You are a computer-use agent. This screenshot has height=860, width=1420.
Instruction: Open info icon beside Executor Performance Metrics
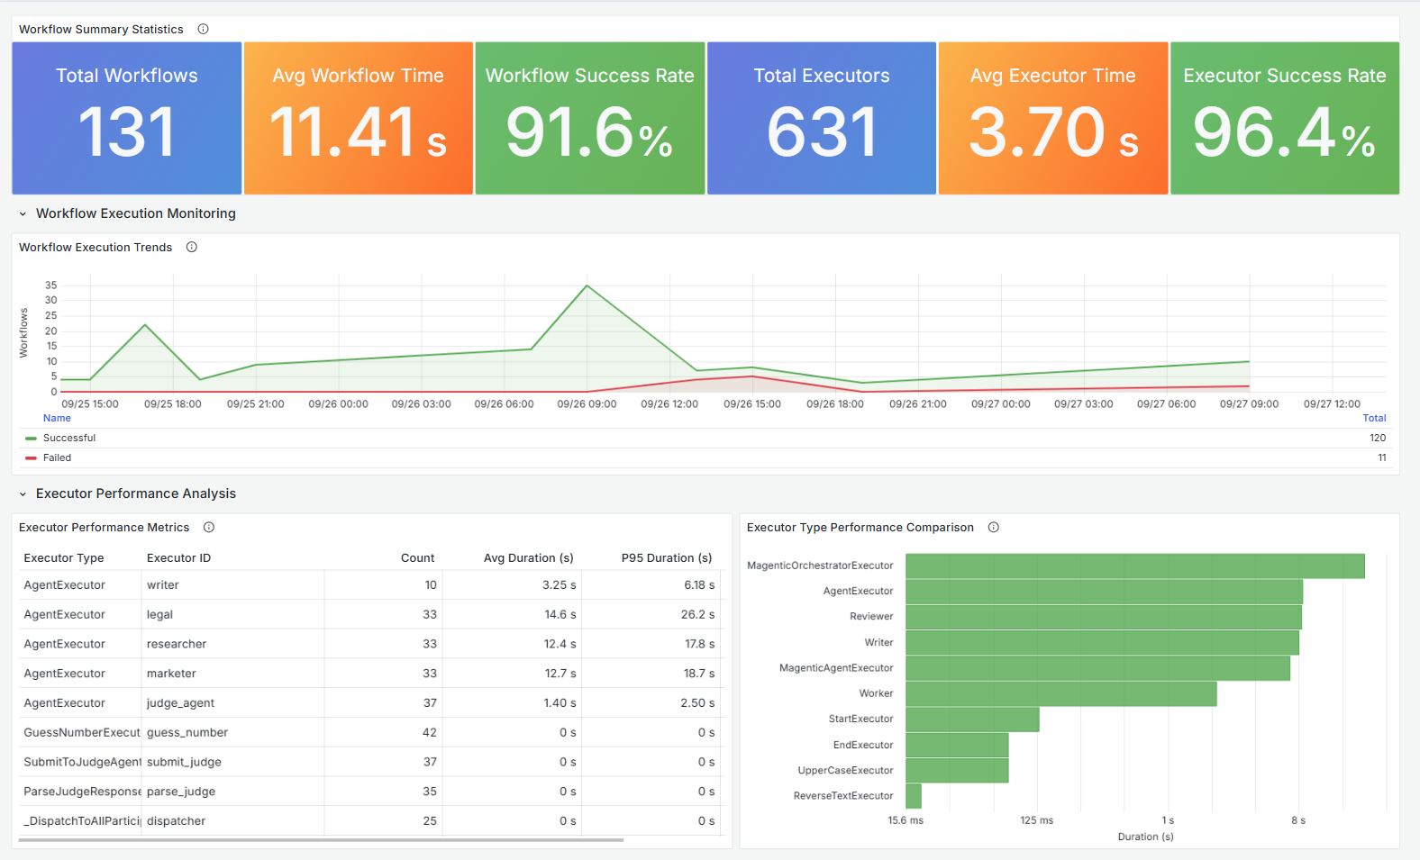click(208, 527)
